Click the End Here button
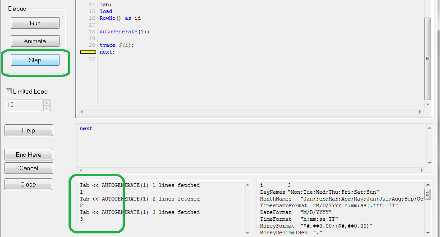Image resolution: width=440 pixels, height=237 pixels. (x=28, y=155)
